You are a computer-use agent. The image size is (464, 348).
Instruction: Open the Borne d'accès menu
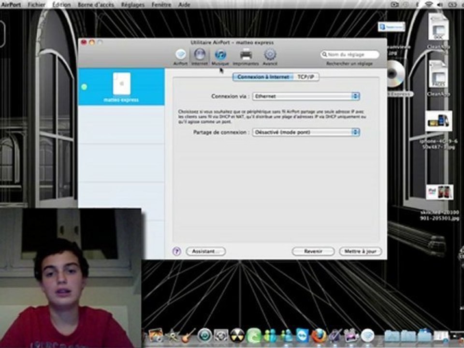pyautogui.click(x=96, y=4)
